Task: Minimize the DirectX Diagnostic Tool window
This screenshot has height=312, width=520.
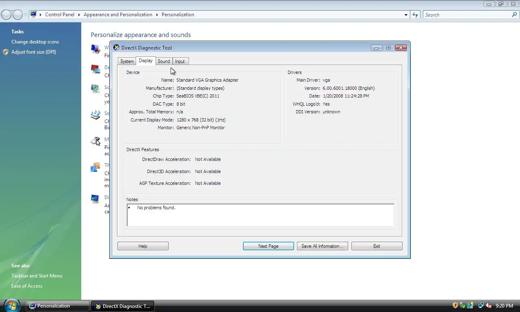Action: pyautogui.click(x=377, y=48)
